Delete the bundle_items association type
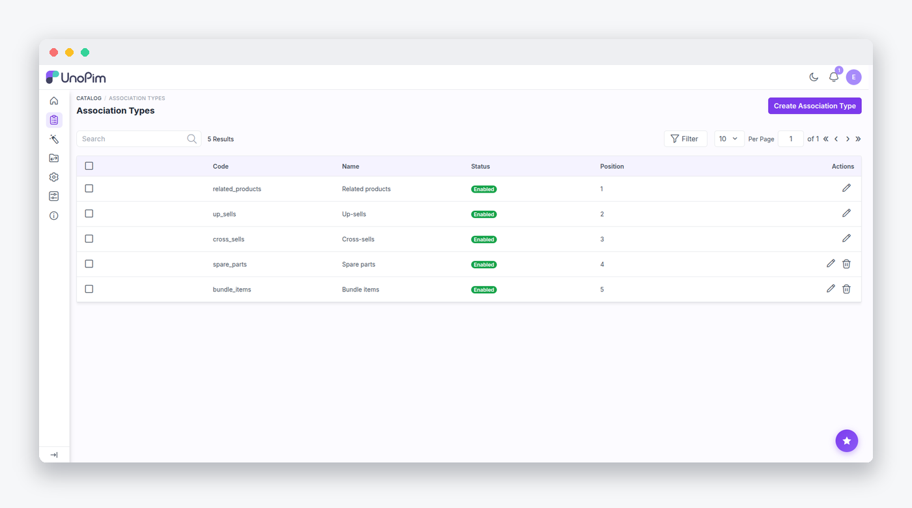912x508 pixels. tap(846, 289)
